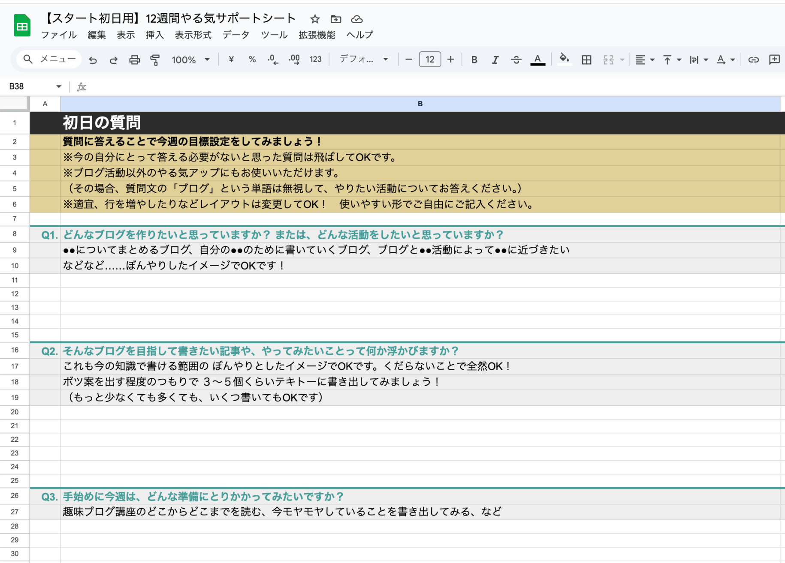Search menus in メニュー box
The image size is (785, 563).
(x=49, y=59)
